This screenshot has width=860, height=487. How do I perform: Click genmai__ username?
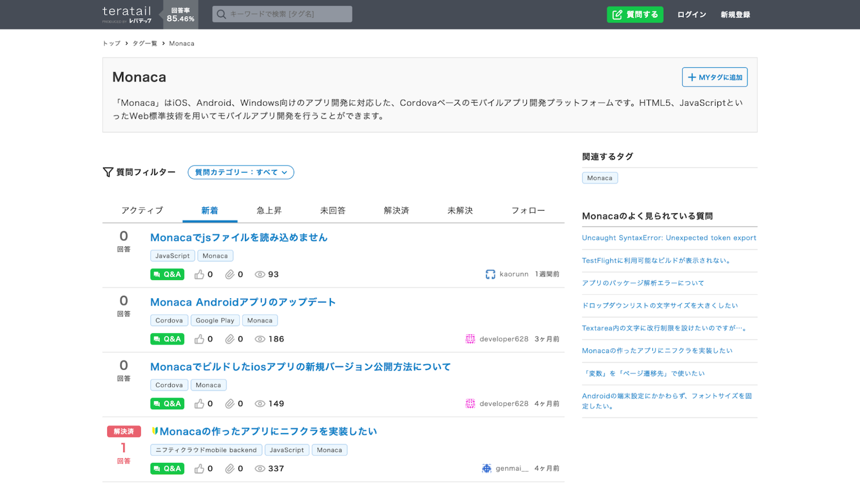click(512, 469)
